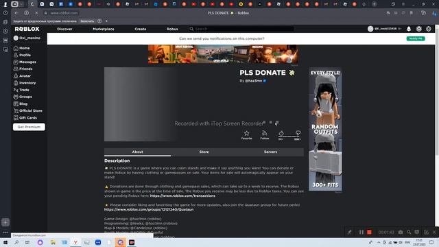Open Trade in the left sidebar
The height and width of the screenshot is (247, 439).
pos(21,90)
